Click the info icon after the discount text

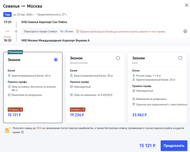[22, 133]
